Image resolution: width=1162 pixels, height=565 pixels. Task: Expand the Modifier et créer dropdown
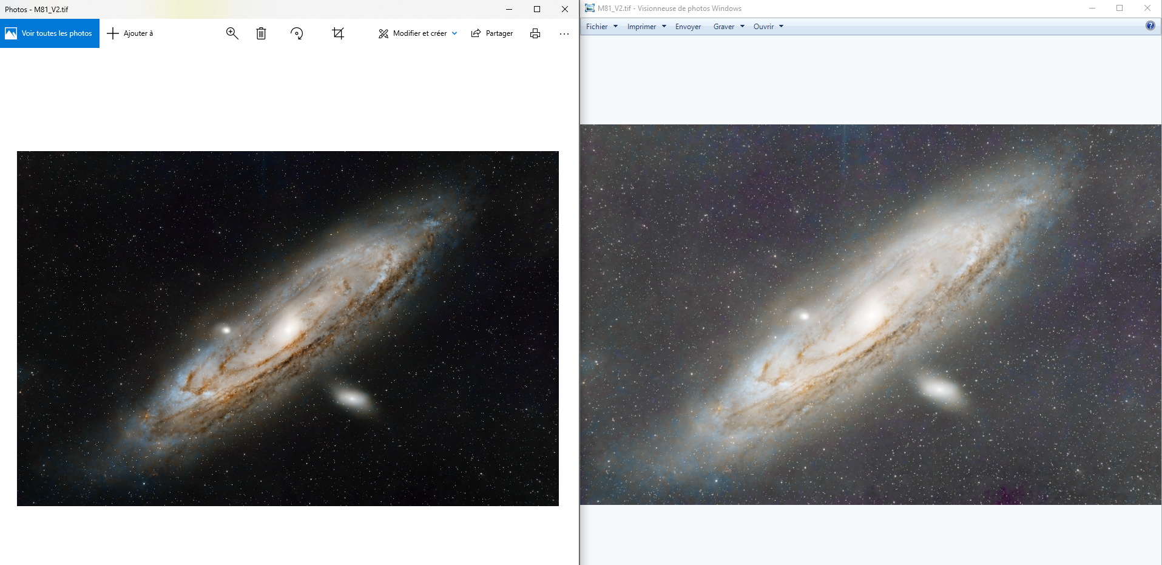(418, 33)
